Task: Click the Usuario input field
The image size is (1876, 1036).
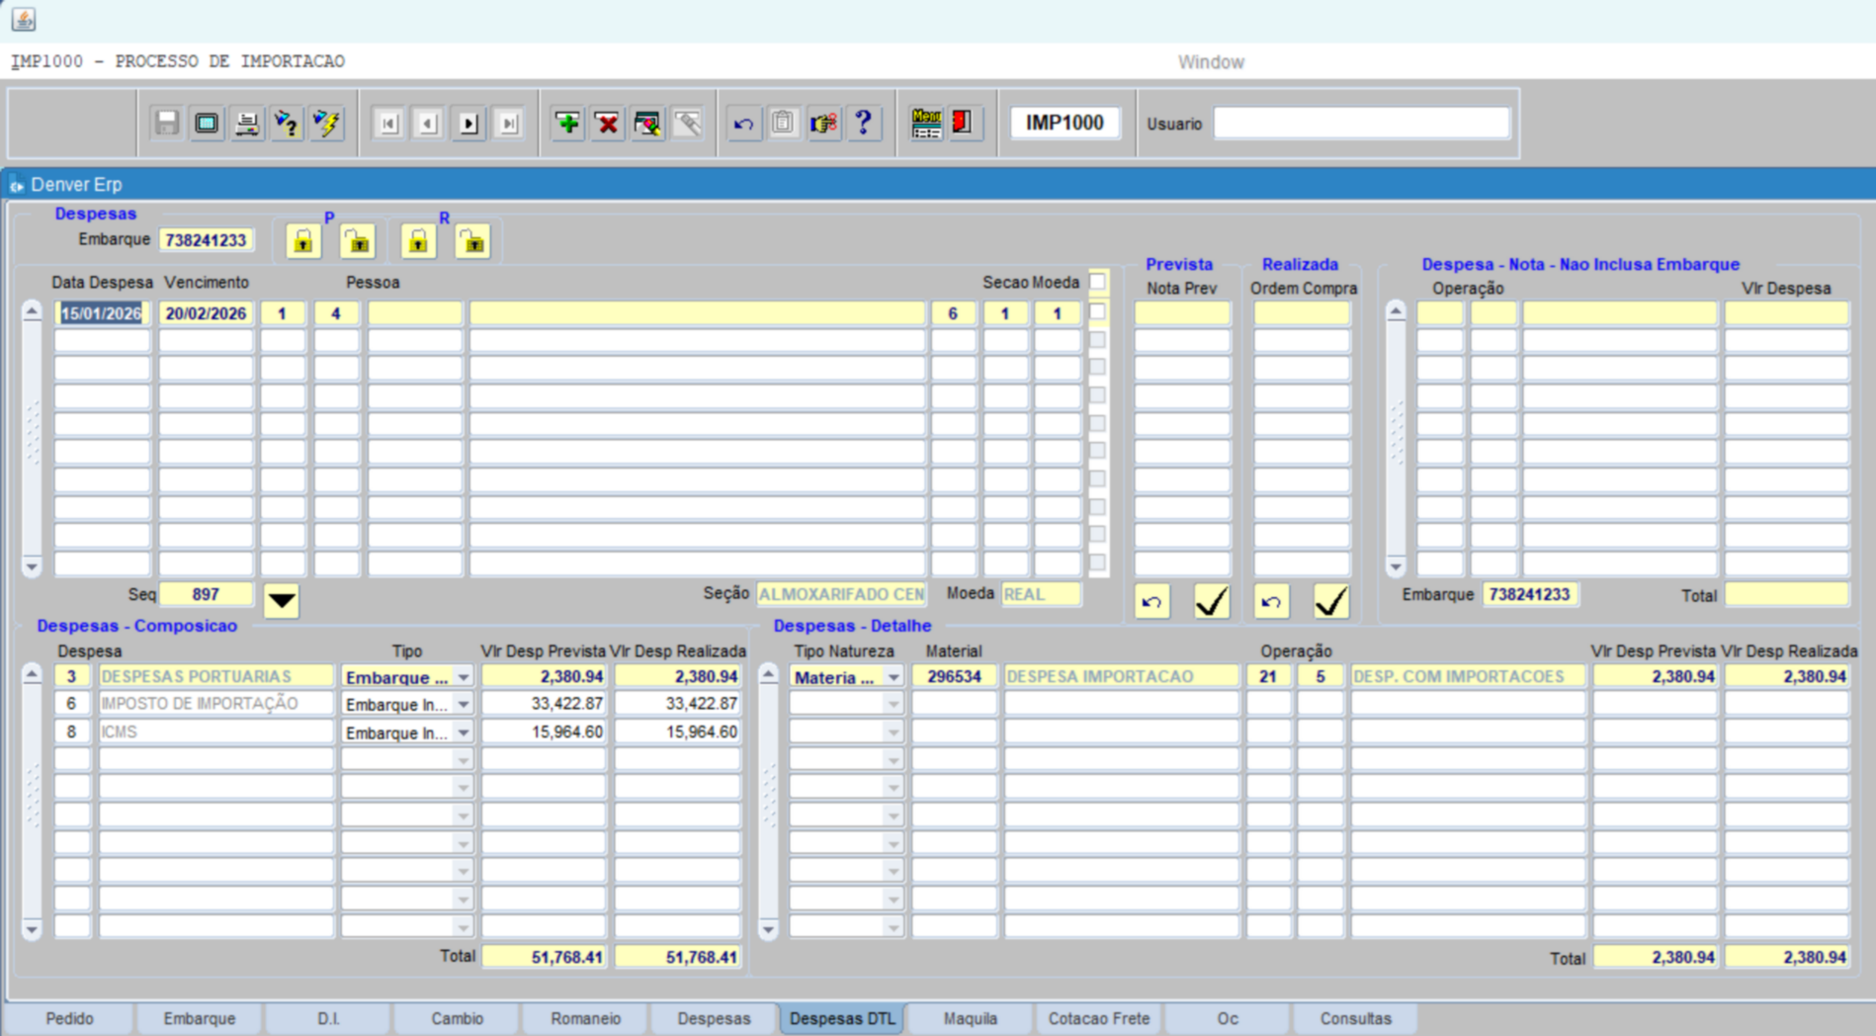Action: [x=1361, y=124]
